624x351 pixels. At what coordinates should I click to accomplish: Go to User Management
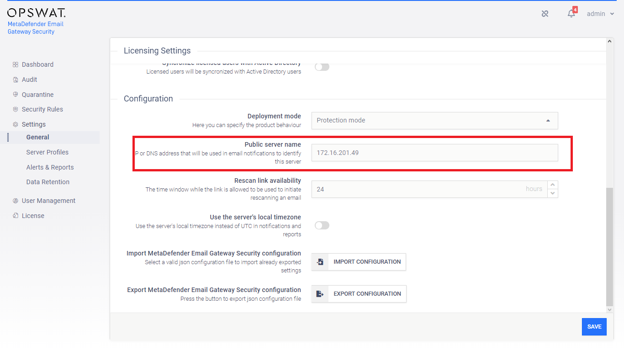[x=48, y=201]
